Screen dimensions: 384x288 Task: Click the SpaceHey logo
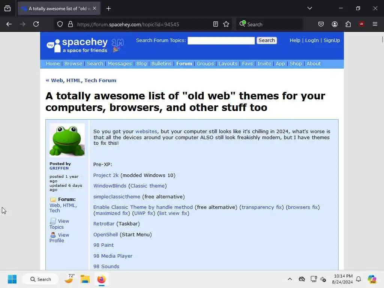tap(77, 46)
